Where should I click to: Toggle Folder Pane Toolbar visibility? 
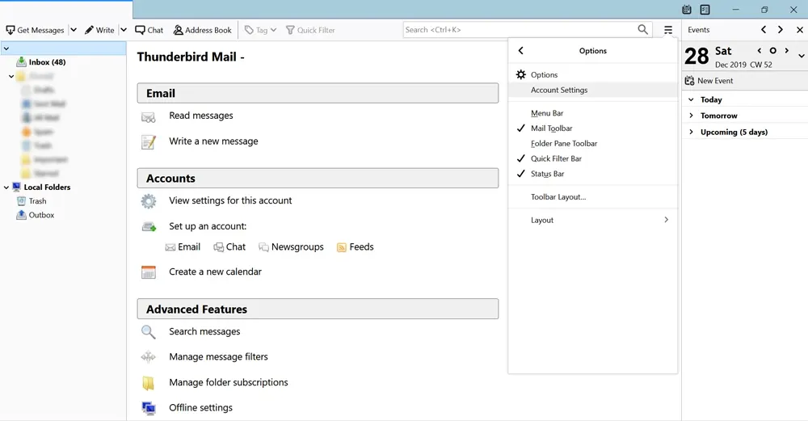pyautogui.click(x=592, y=143)
